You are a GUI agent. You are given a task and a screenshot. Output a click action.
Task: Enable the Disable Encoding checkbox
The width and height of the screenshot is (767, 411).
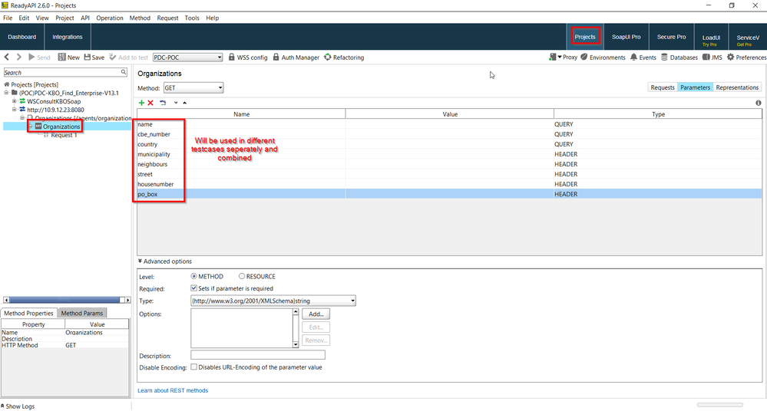[194, 367]
